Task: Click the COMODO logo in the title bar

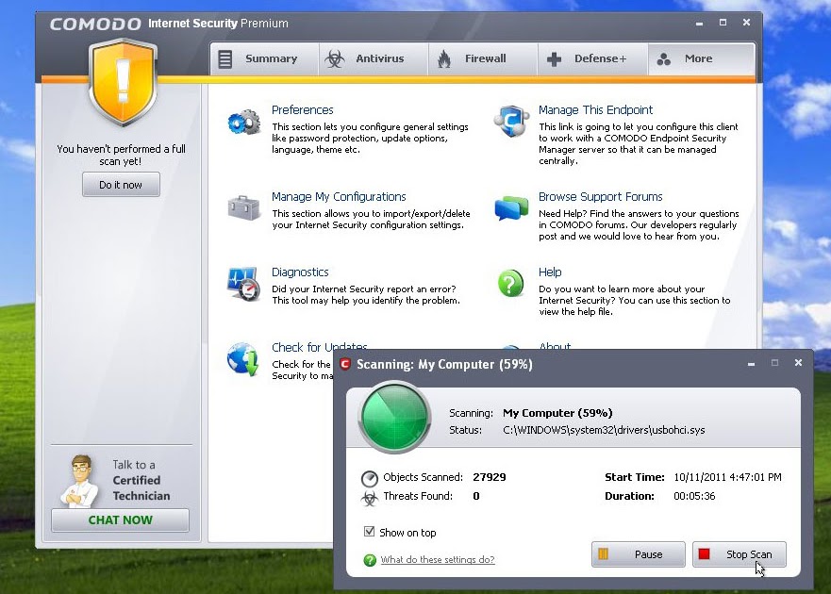Action: point(95,24)
